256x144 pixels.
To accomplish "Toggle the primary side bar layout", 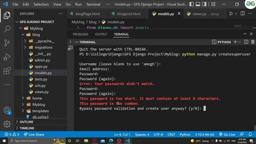I will tap(191, 4).
